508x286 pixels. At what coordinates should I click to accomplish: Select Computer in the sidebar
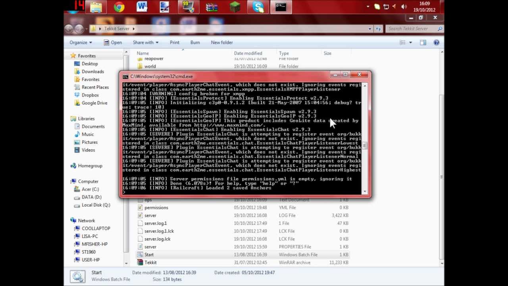(x=88, y=182)
